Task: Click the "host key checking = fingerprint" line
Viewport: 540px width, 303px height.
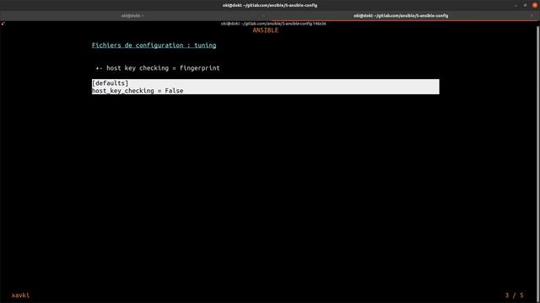Action: coord(158,68)
